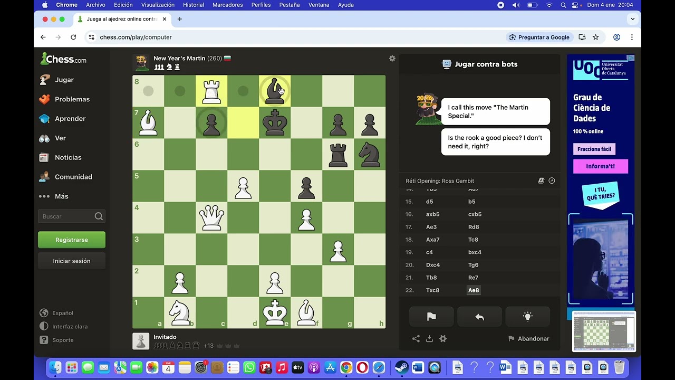Open the date and time in the menu bar

(x=610, y=5)
